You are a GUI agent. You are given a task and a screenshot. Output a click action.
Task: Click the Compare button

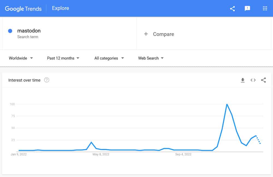(x=163, y=34)
